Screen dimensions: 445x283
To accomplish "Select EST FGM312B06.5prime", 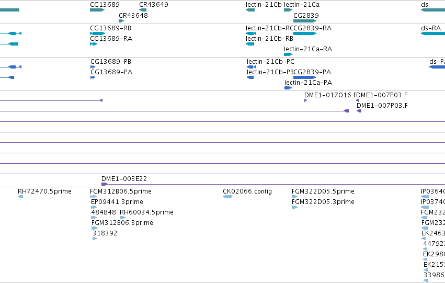I will point(94,197).
